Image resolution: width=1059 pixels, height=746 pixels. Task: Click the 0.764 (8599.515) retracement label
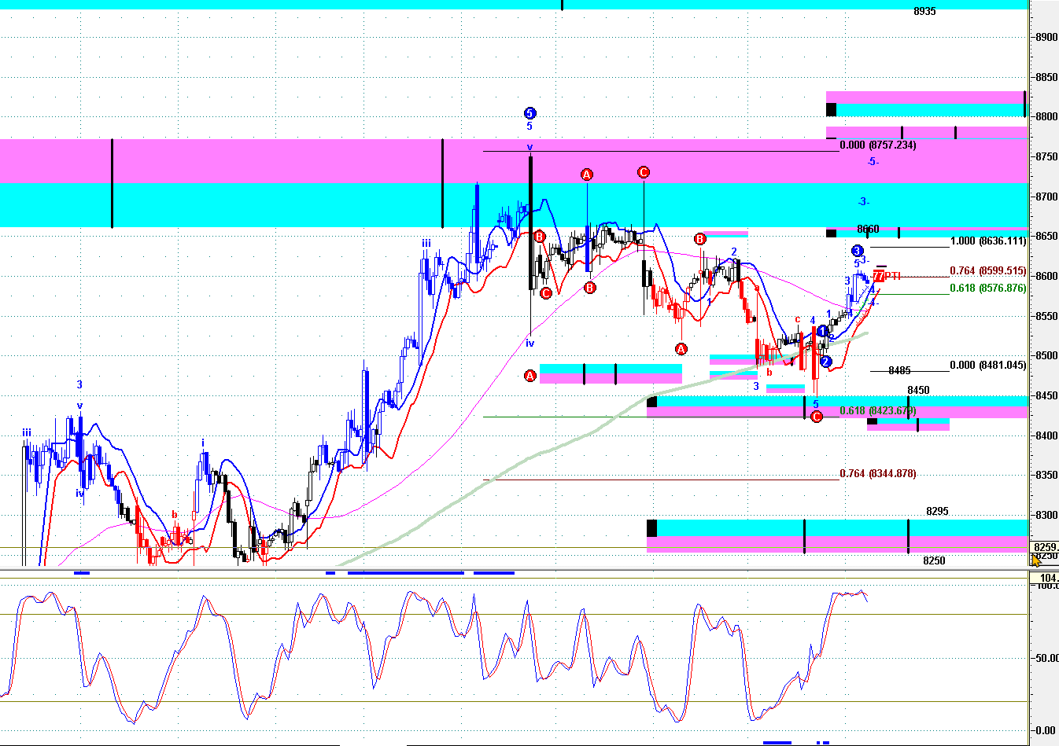click(x=988, y=271)
